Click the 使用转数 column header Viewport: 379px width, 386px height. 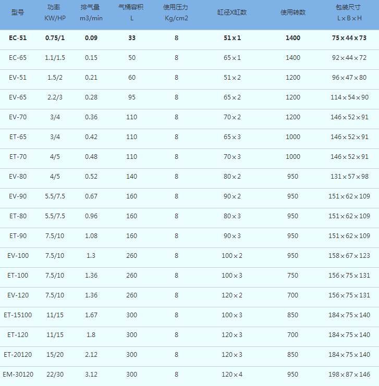pos(292,12)
